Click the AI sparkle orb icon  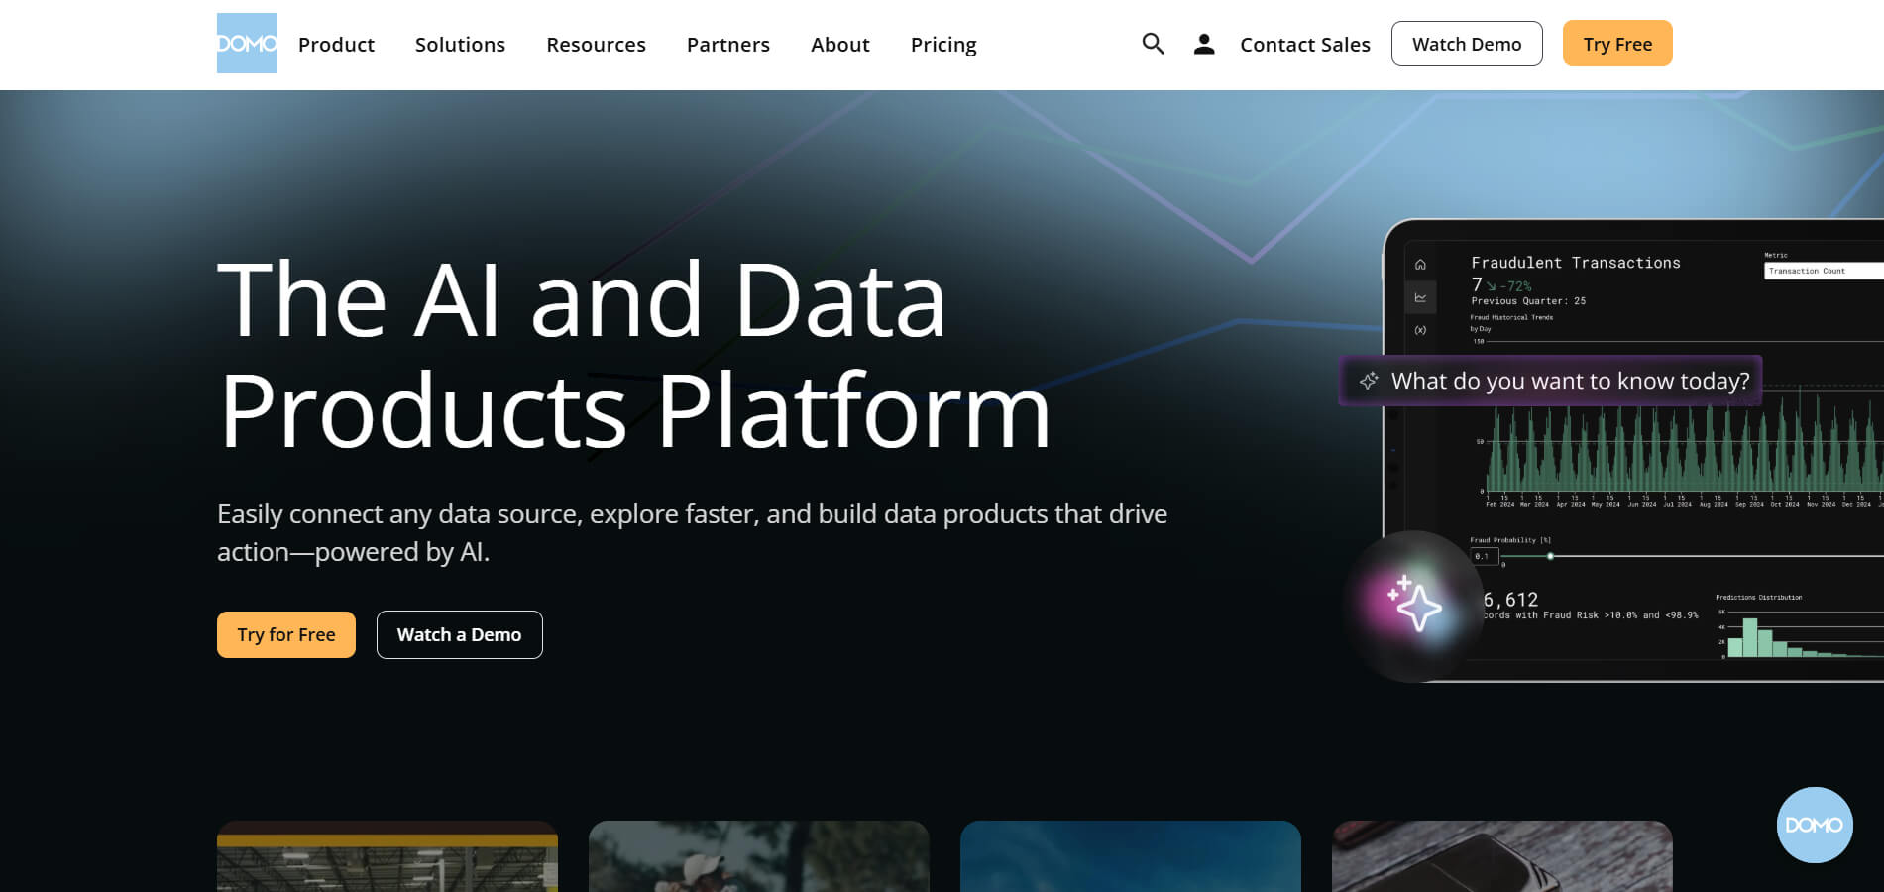pos(1413,605)
